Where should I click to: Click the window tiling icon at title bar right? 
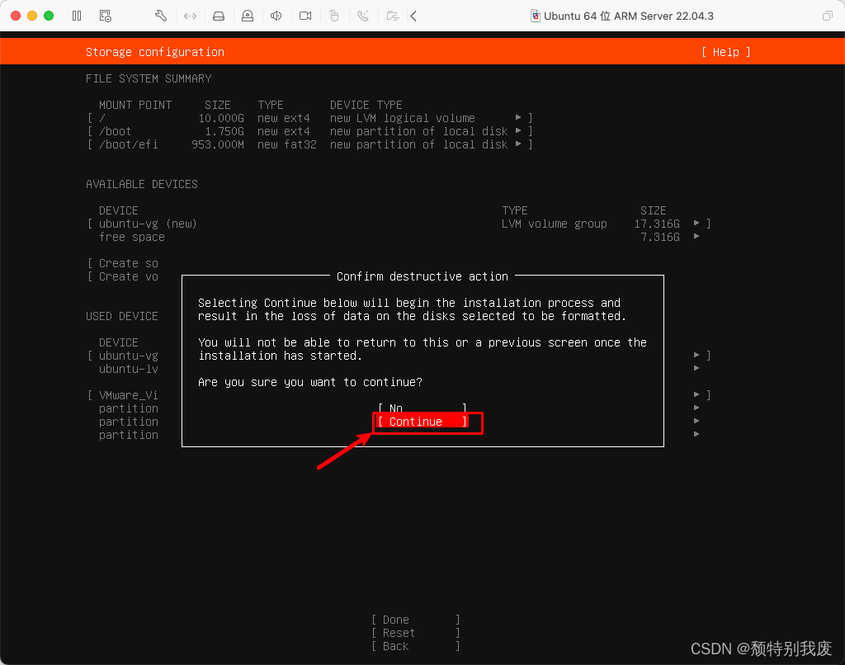pos(828,17)
